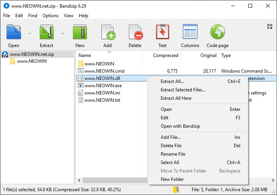Open the Options menu

(x=51, y=16)
